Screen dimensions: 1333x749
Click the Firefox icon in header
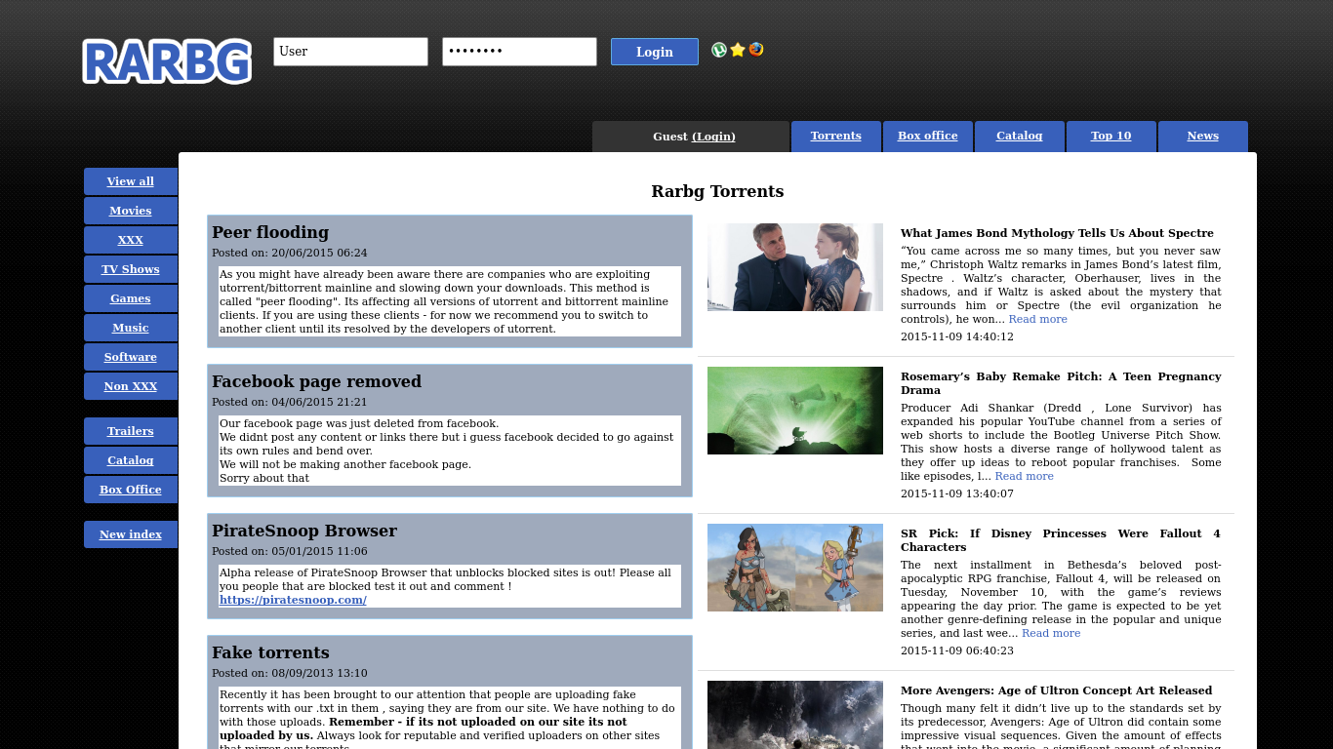point(756,50)
